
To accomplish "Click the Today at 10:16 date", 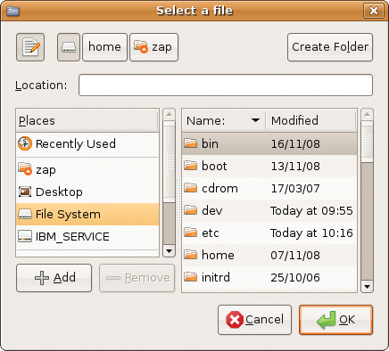I will click(311, 233).
